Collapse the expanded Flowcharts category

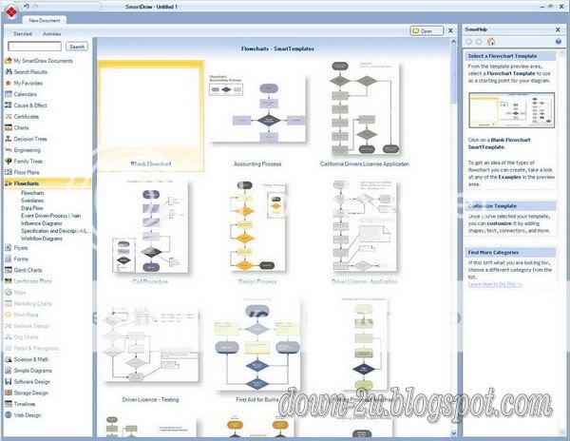click(x=27, y=182)
